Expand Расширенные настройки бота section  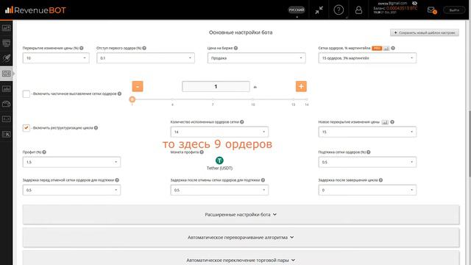click(x=241, y=214)
